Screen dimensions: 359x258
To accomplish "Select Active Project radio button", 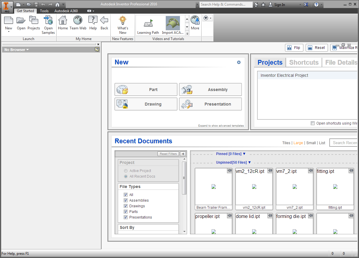I will tap(126, 171).
